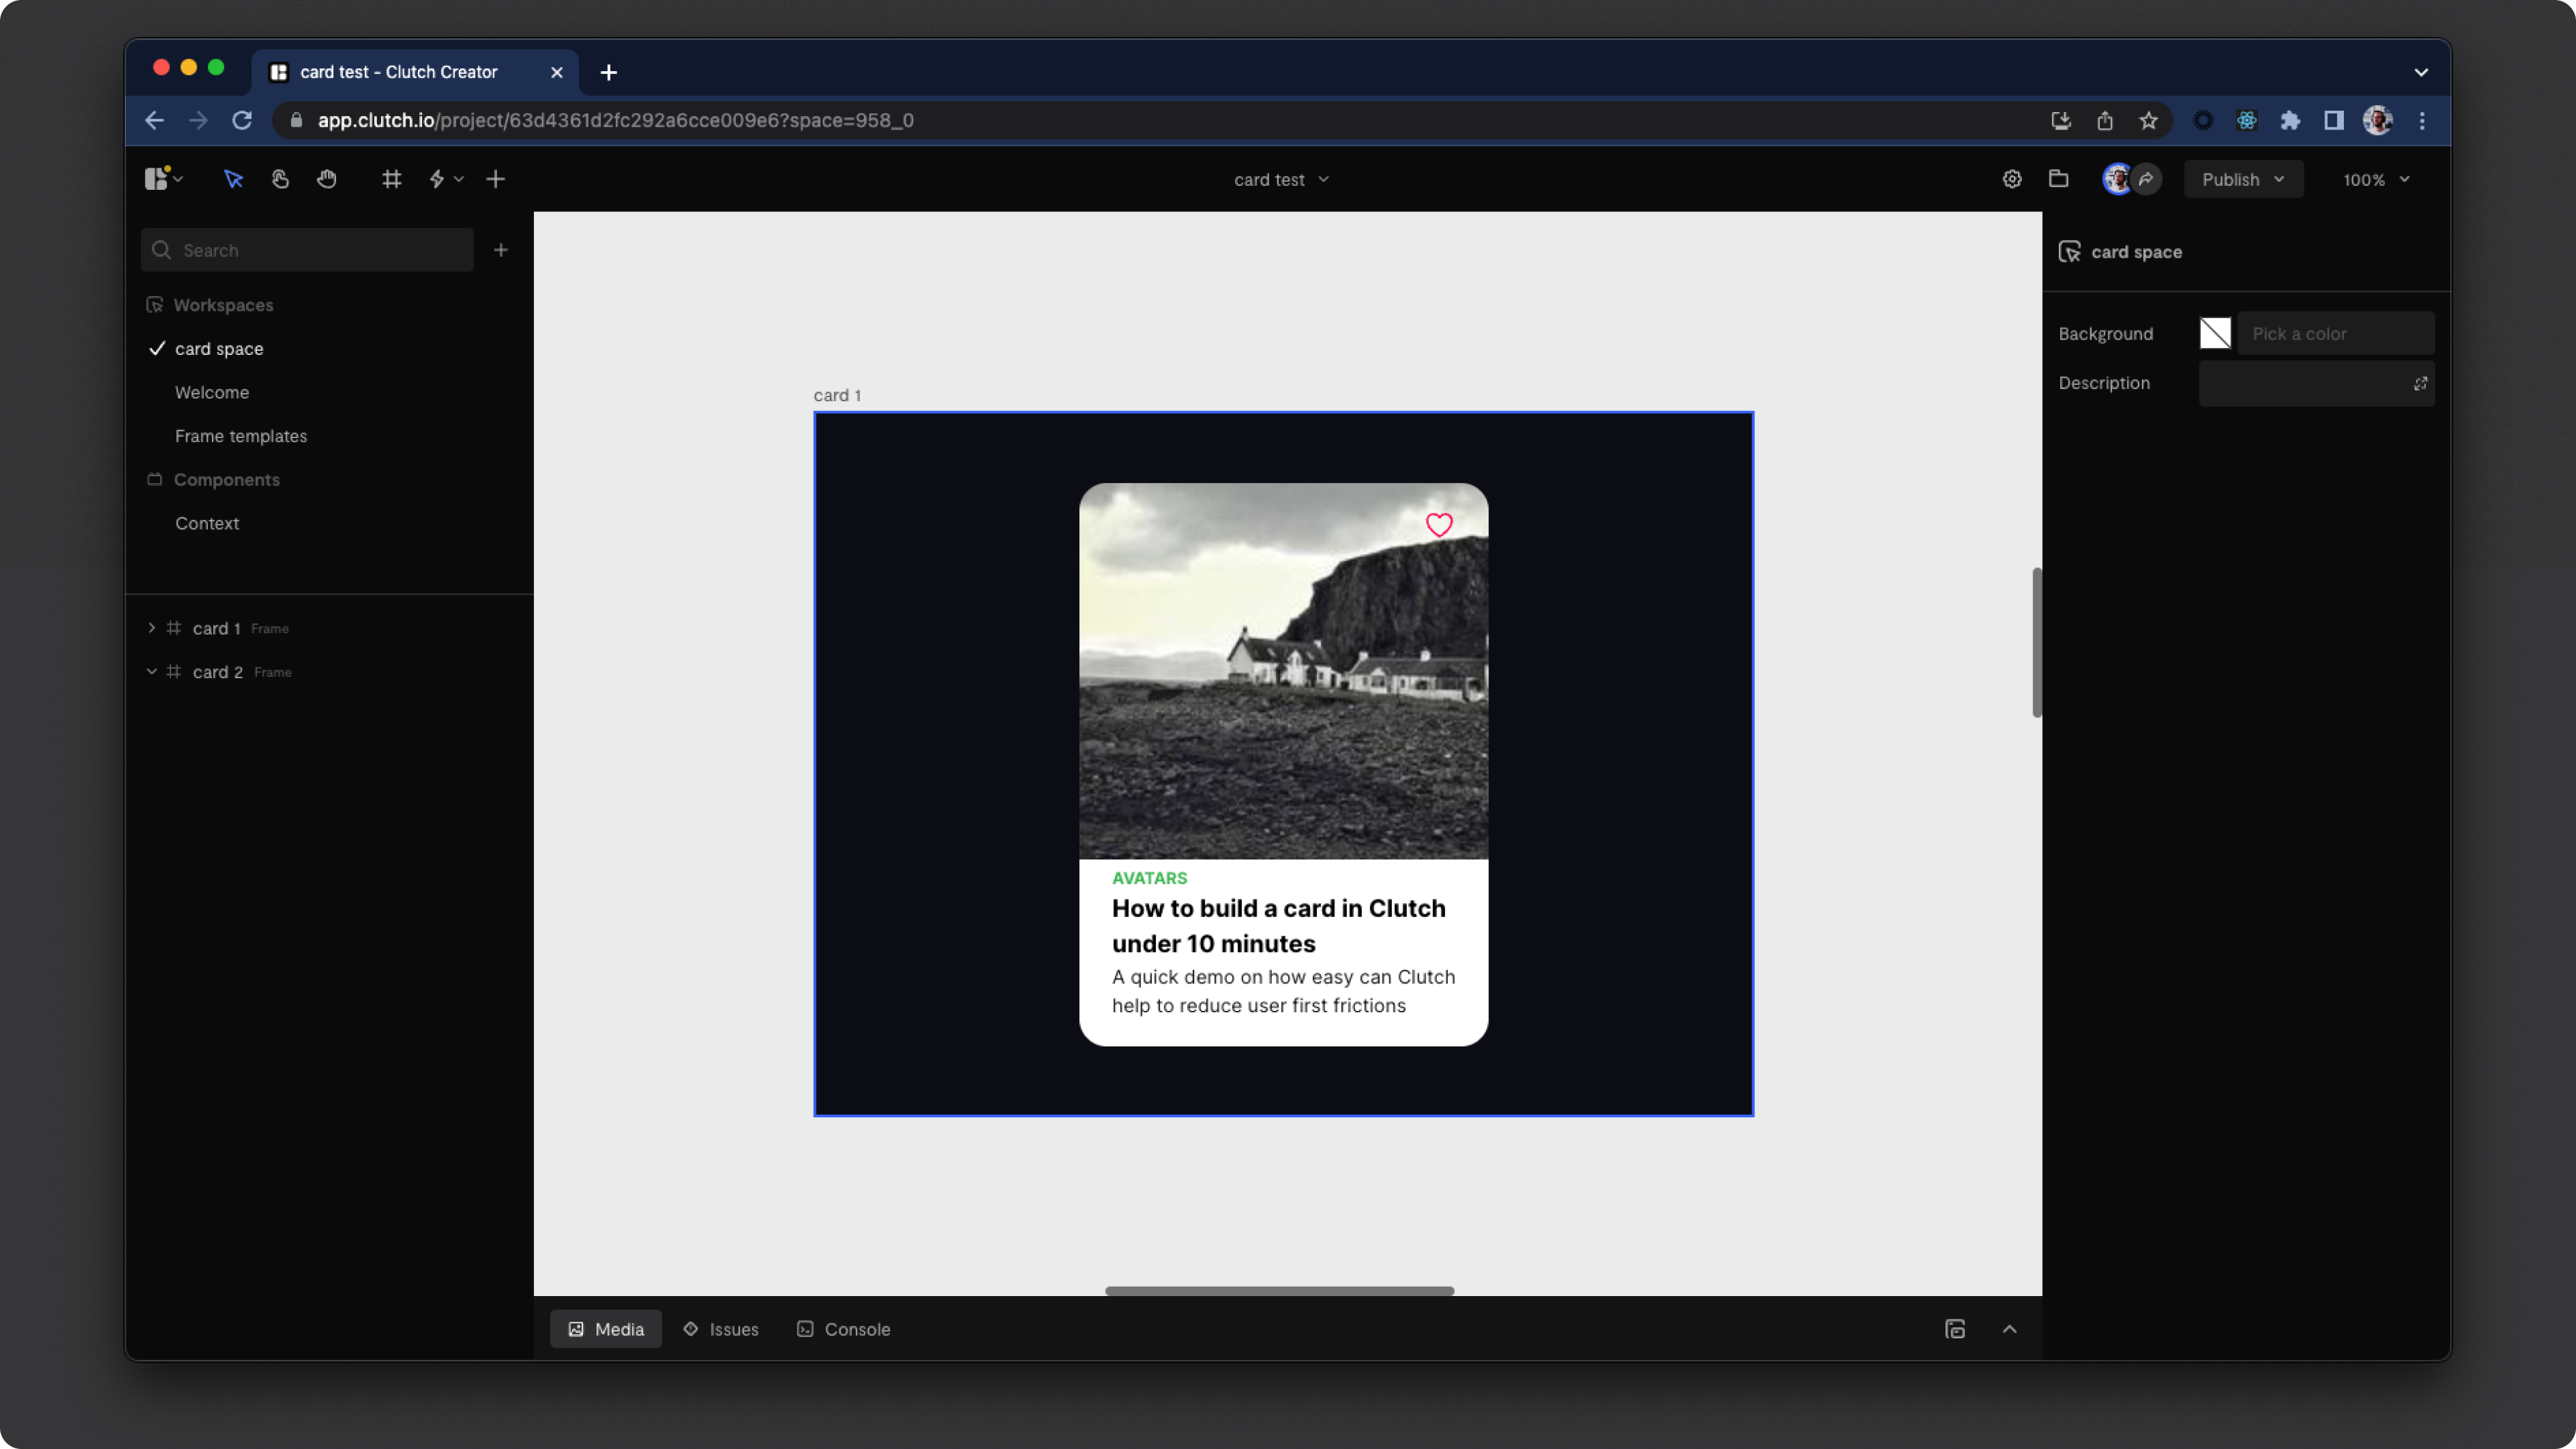Switch to the Console tab
This screenshot has width=2576, height=1449.
coord(843,1329)
